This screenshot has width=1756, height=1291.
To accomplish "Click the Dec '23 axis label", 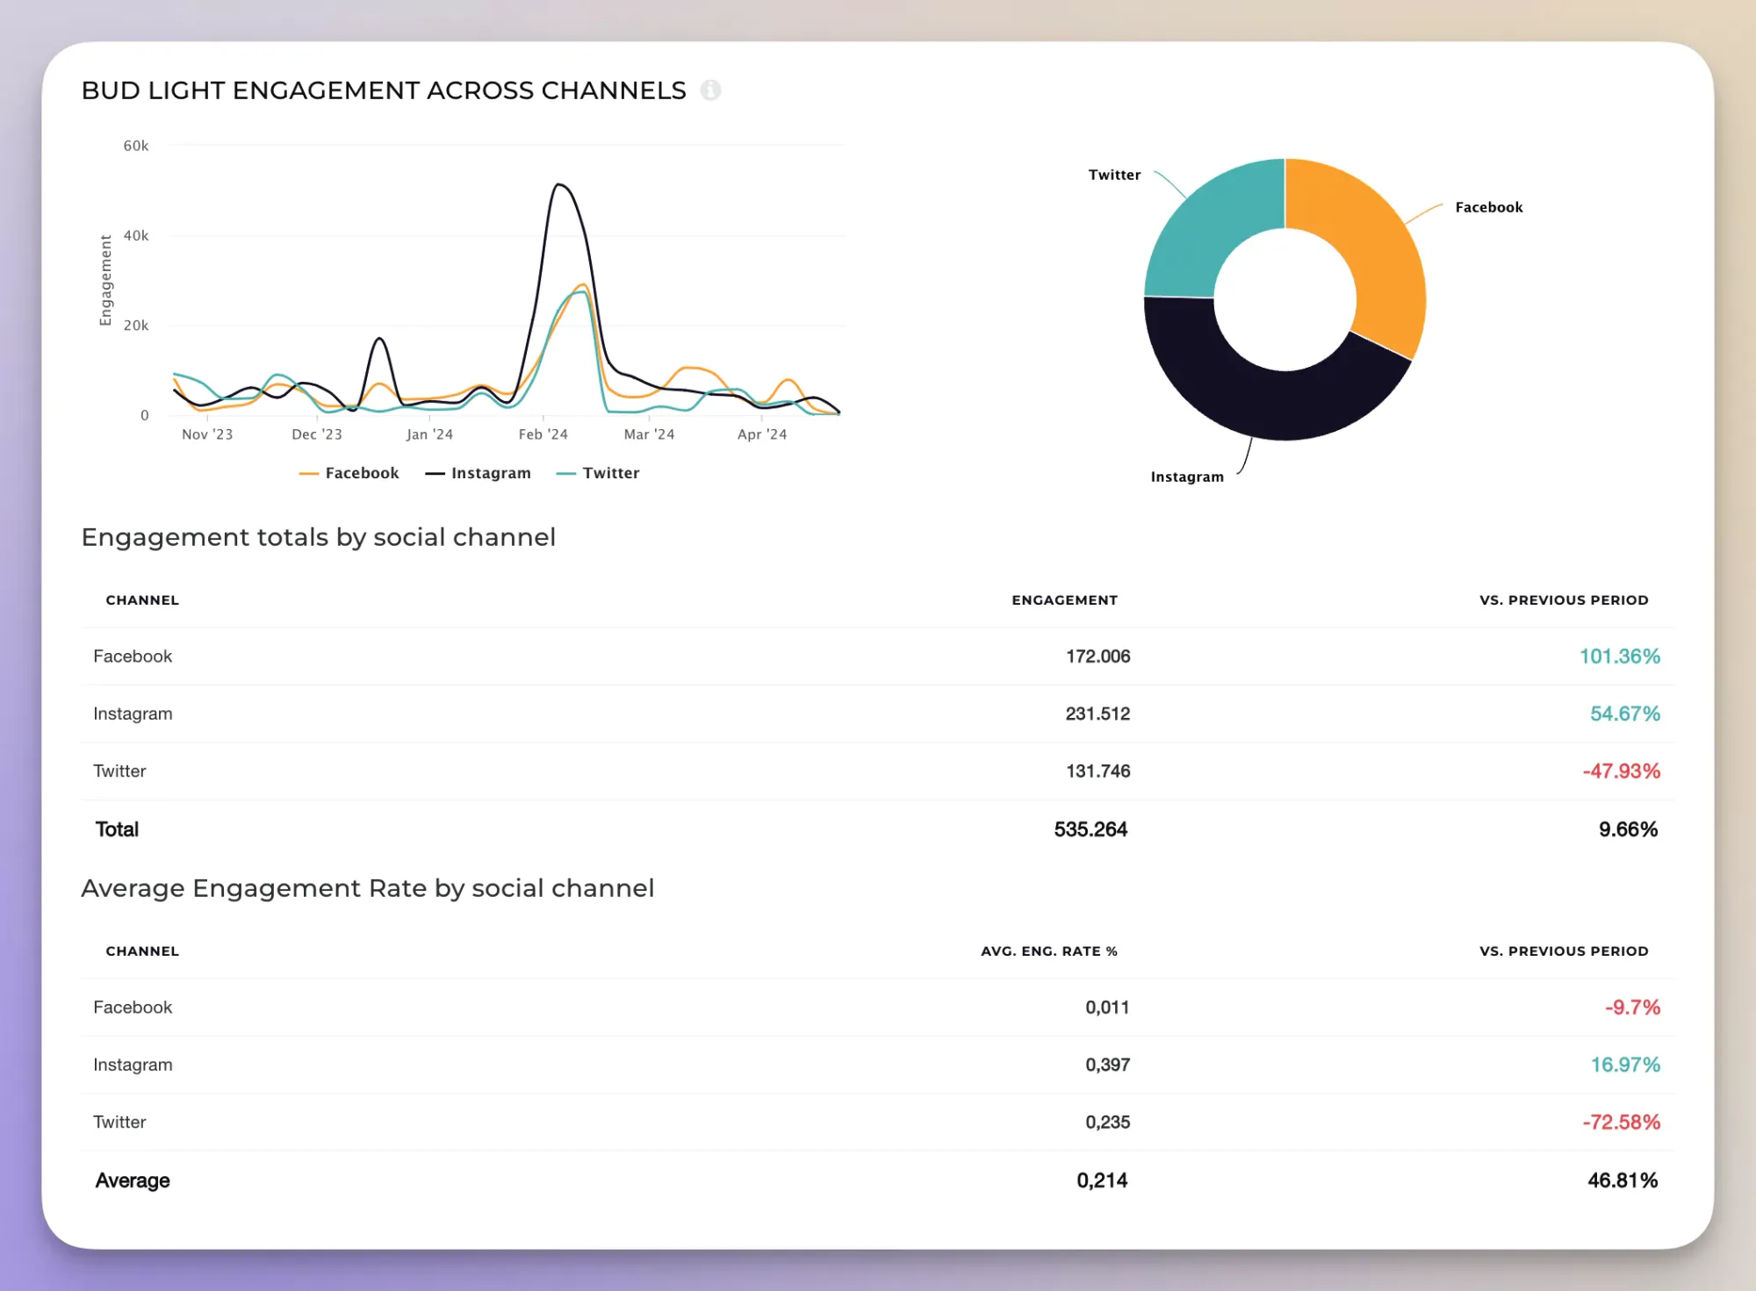I will (x=317, y=434).
